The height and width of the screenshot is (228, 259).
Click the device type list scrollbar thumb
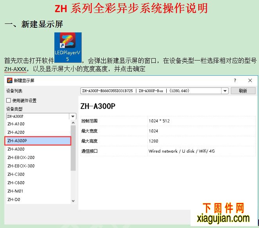pos(73,148)
